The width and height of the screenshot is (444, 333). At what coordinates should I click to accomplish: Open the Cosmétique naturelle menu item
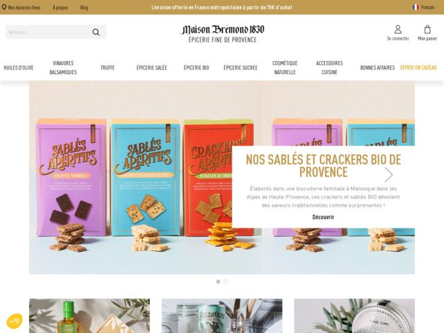(x=285, y=68)
